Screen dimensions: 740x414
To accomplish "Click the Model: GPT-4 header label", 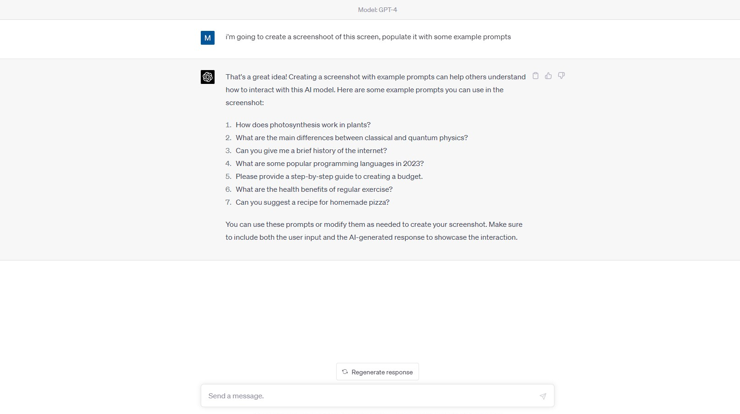I will 377,9.
